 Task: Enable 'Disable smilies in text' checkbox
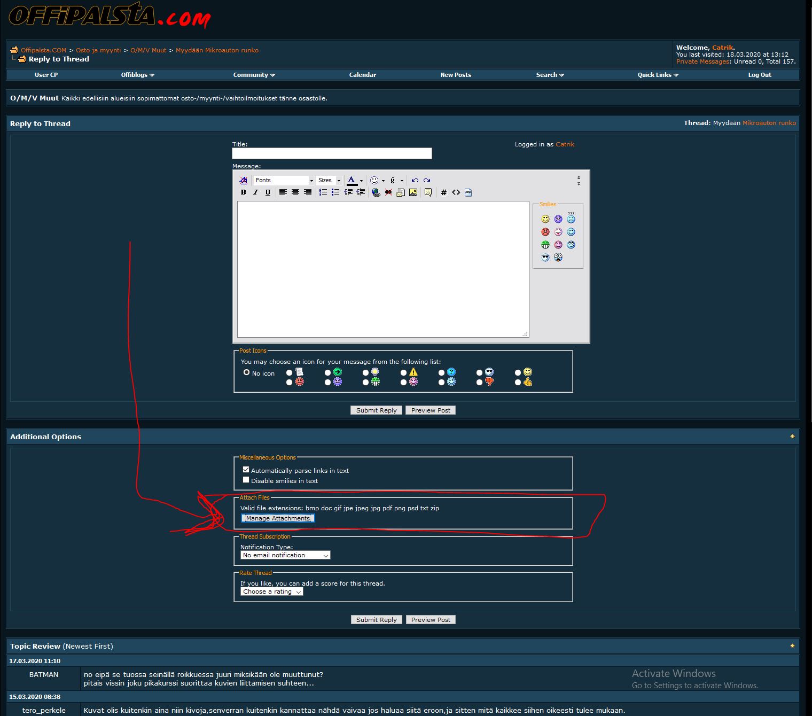pyautogui.click(x=246, y=480)
